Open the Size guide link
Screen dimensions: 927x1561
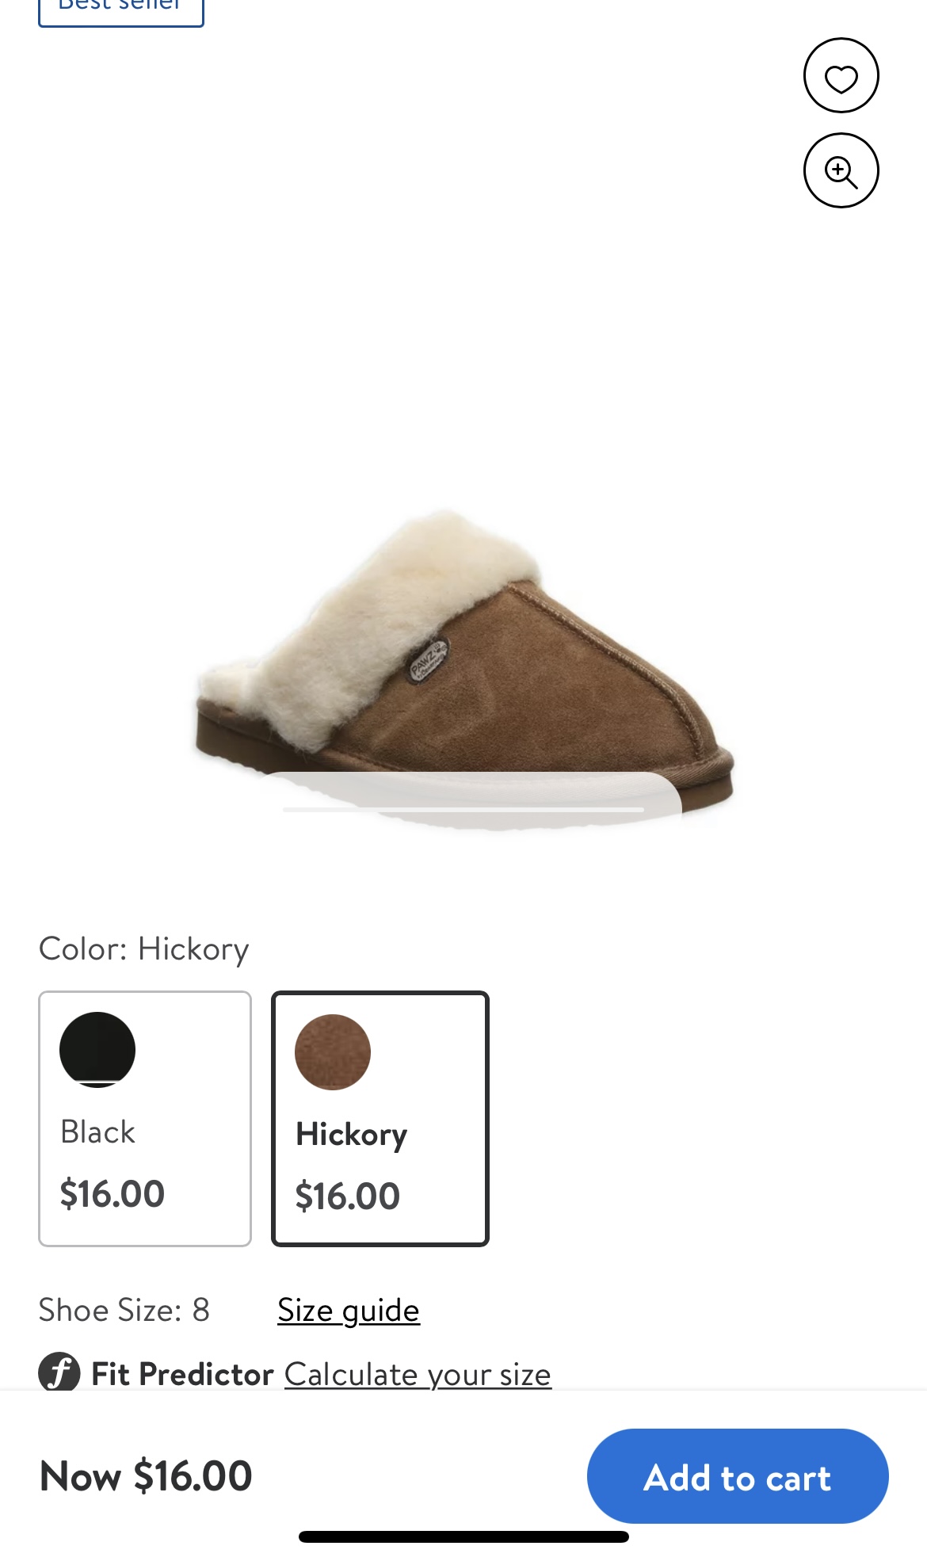pos(349,1311)
